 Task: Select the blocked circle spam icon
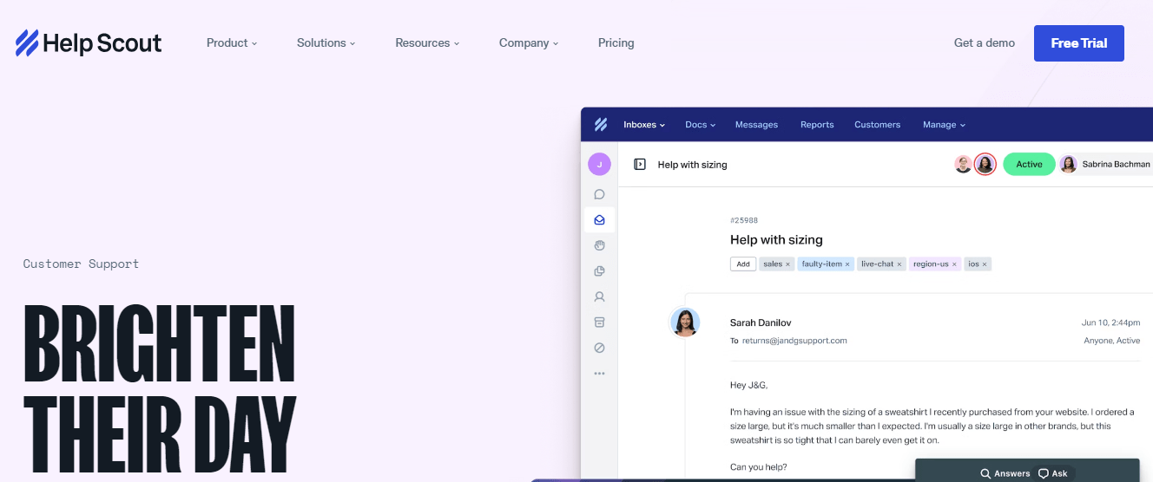click(x=599, y=348)
